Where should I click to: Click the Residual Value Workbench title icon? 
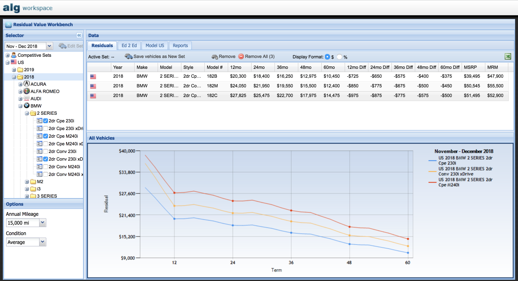pos(8,25)
